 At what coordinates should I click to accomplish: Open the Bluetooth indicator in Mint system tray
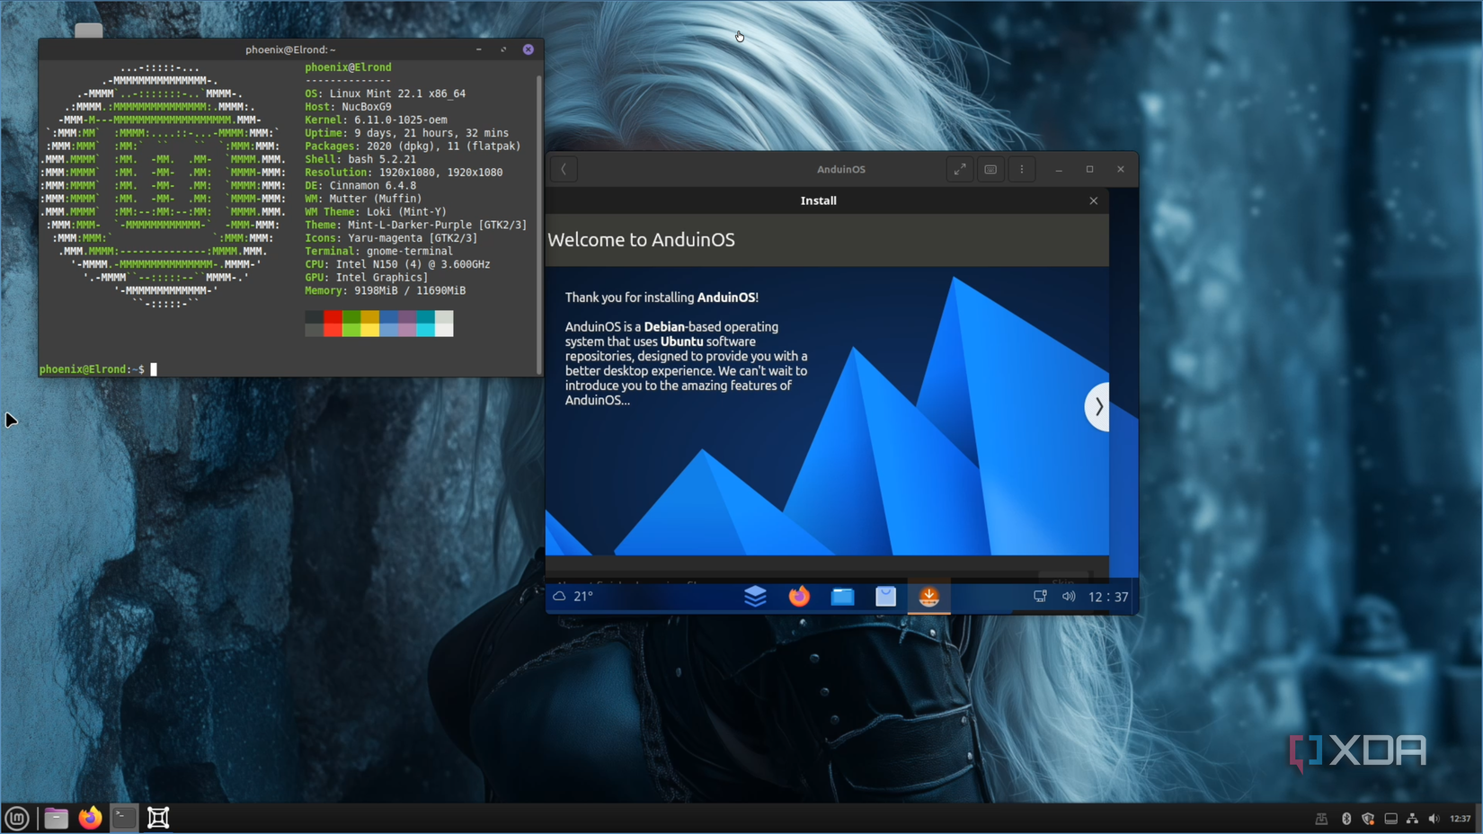[1345, 819]
